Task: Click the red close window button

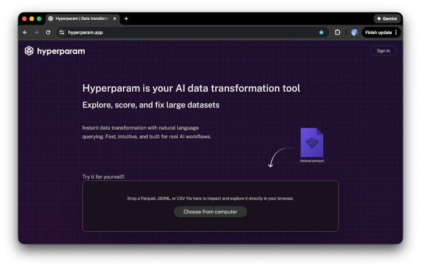Action: pyautogui.click(x=25, y=19)
